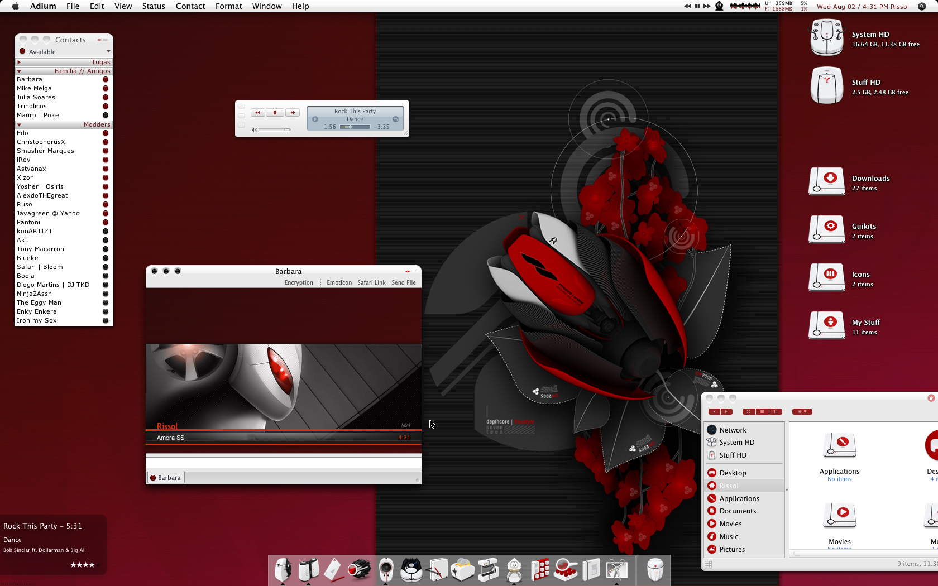
Task: Select contact Diogo Martins | DJ TKD
Action: click(64, 285)
